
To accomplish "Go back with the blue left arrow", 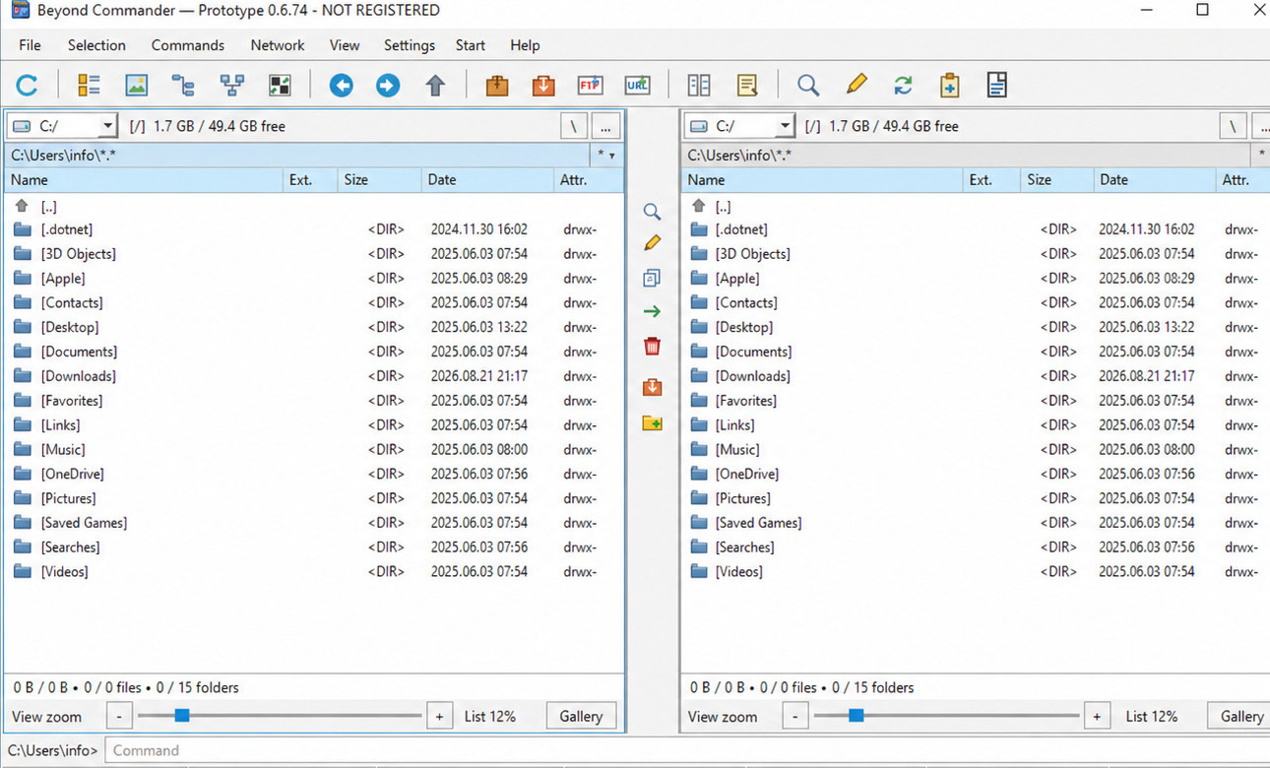I will [x=341, y=86].
